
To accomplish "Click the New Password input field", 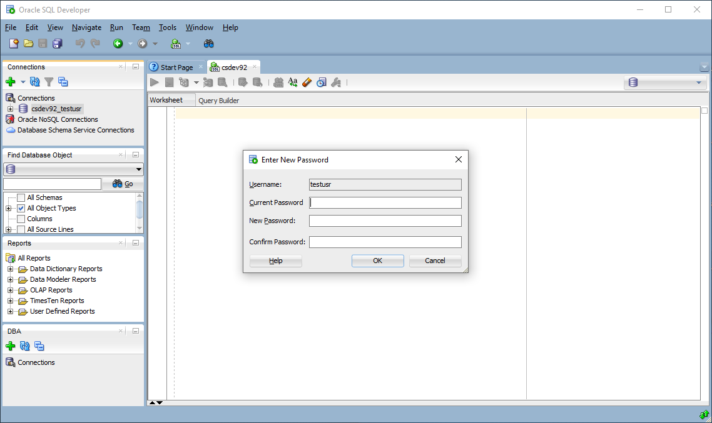I will tap(385, 221).
